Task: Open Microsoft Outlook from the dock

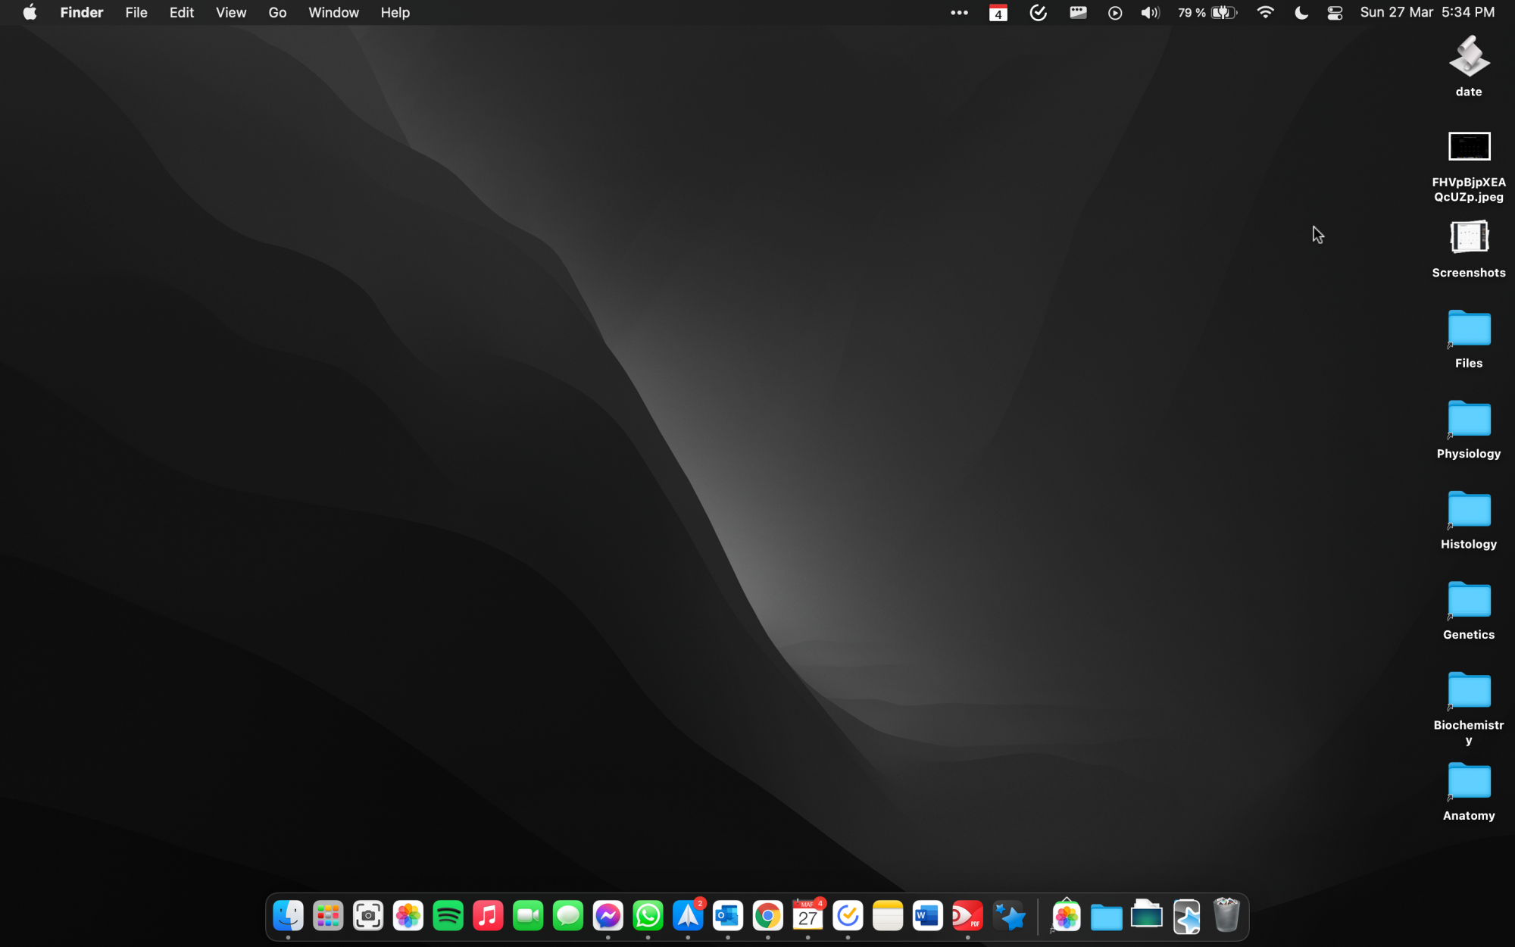Action: (728, 916)
